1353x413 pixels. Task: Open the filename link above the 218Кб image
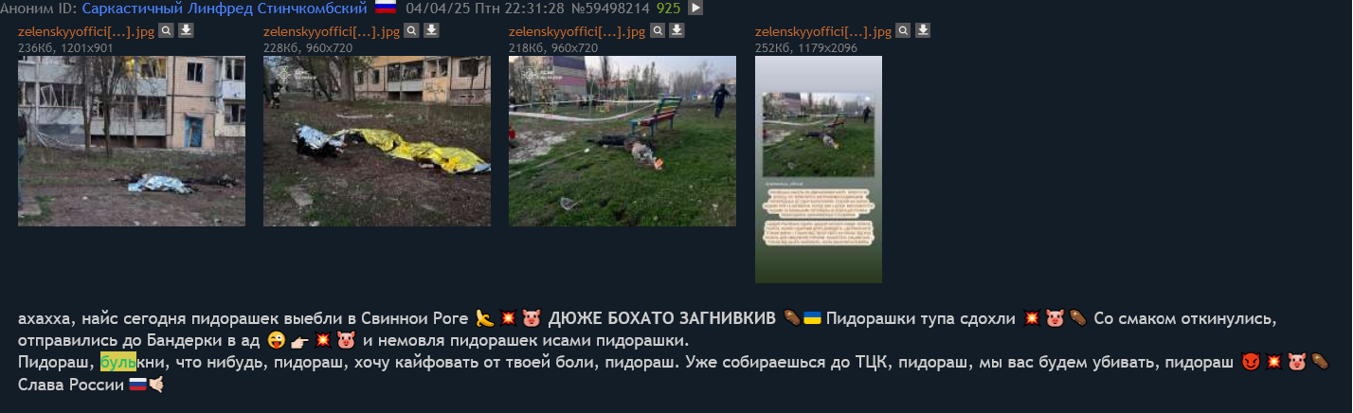tap(577, 31)
